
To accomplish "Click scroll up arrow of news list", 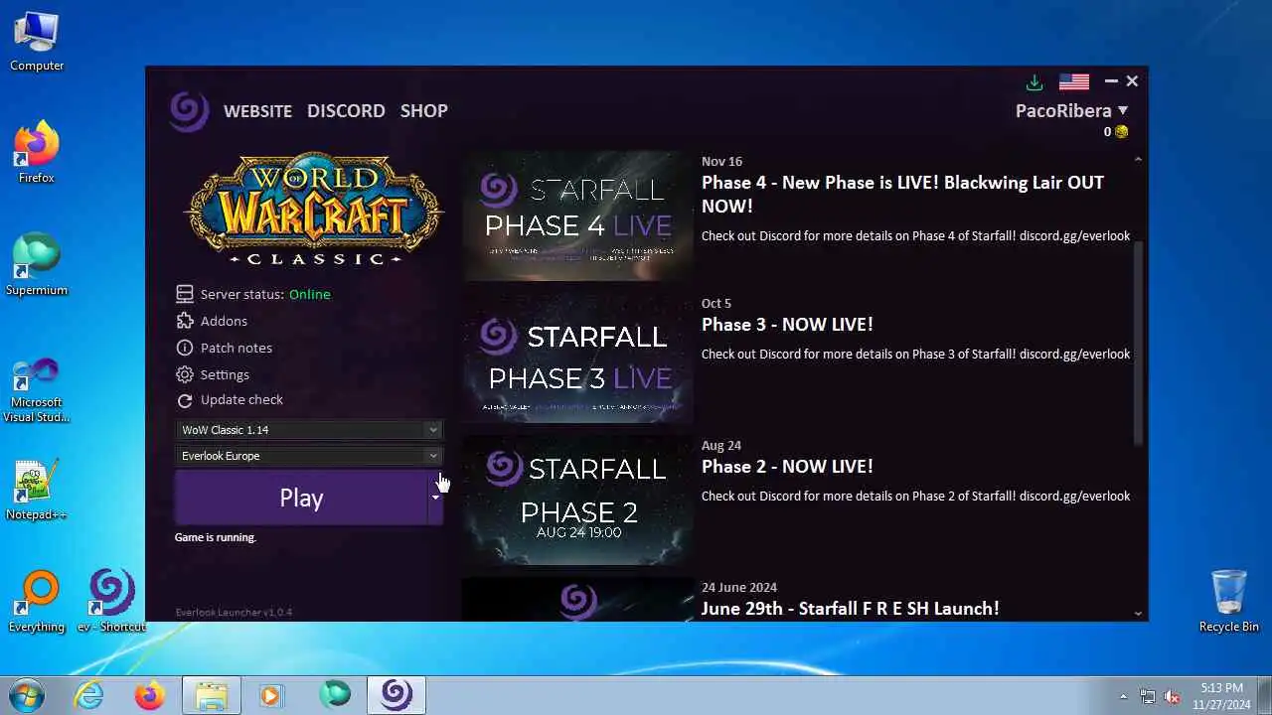I will tap(1138, 159).
